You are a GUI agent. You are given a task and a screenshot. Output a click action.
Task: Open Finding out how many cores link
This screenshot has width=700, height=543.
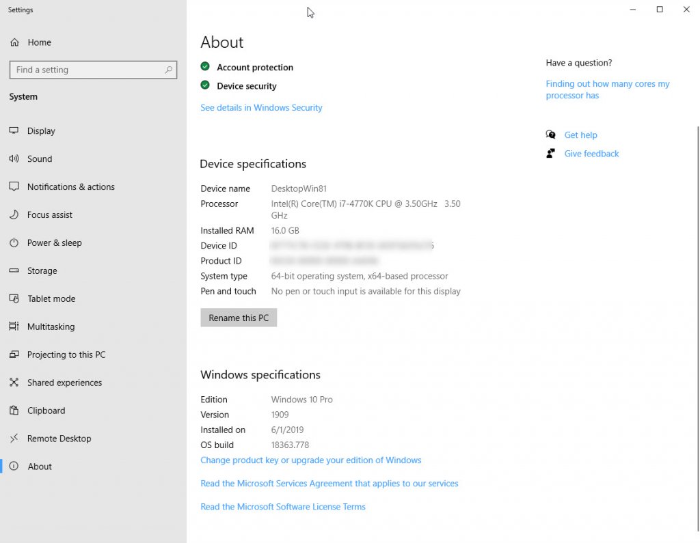(608, 89)
